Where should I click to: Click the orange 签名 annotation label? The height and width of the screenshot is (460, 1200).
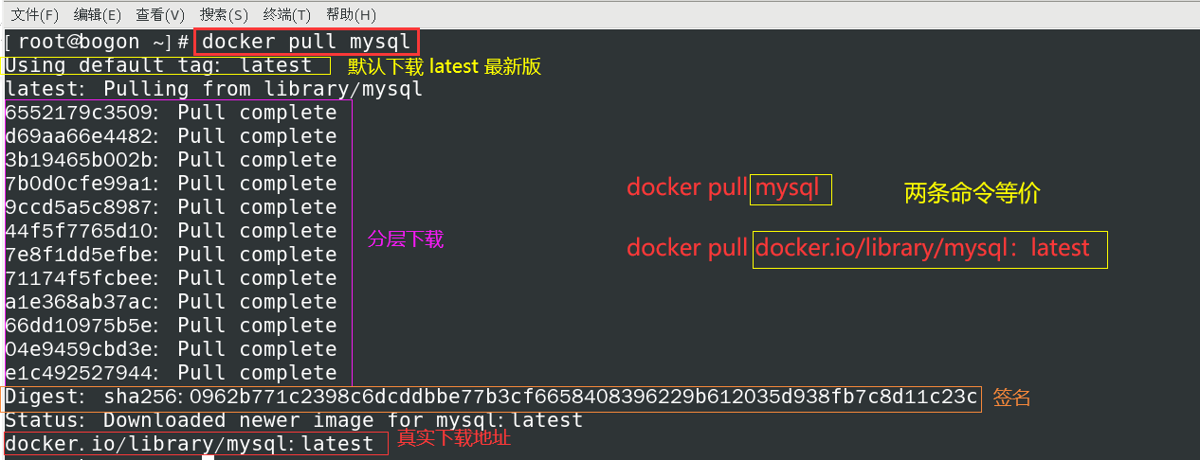click(x=1011, y=398)
